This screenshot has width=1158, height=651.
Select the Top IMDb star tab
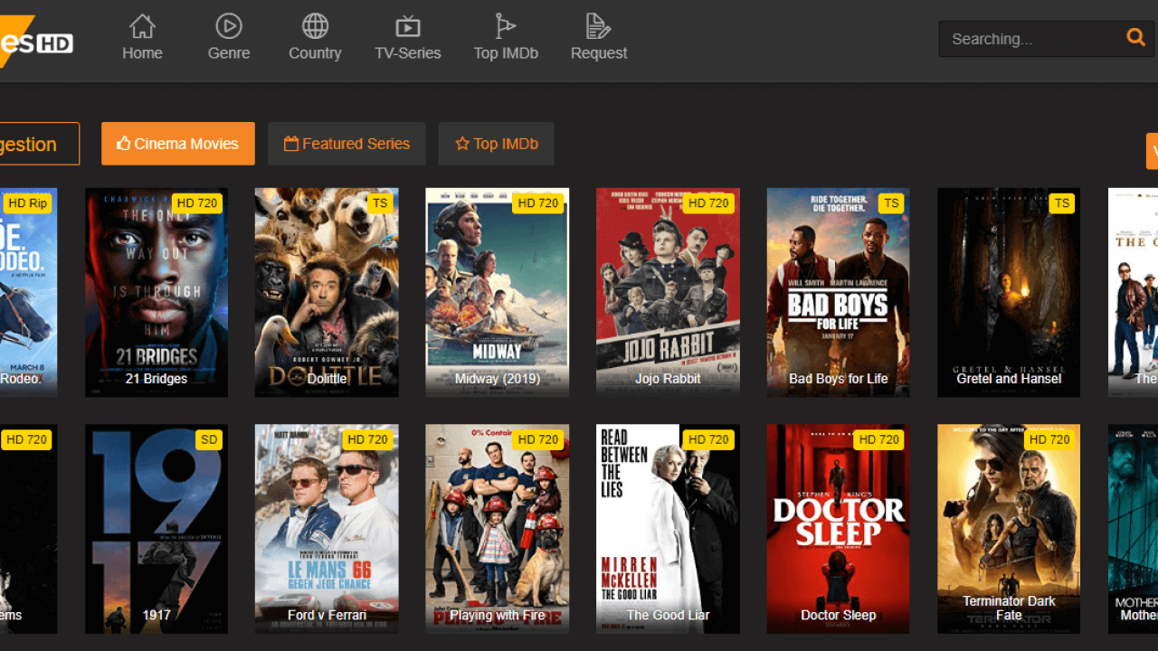coord(496,144)
